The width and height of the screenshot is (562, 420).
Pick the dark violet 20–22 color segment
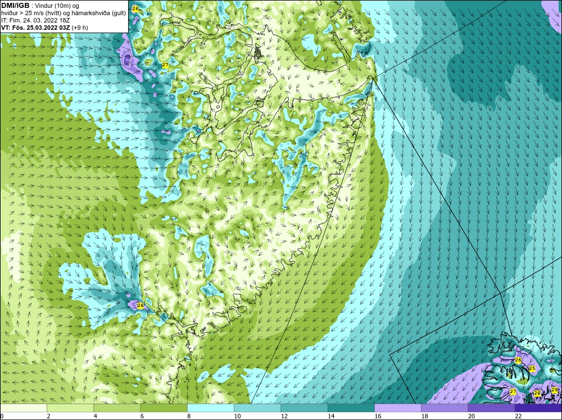(x=492, y=408)
